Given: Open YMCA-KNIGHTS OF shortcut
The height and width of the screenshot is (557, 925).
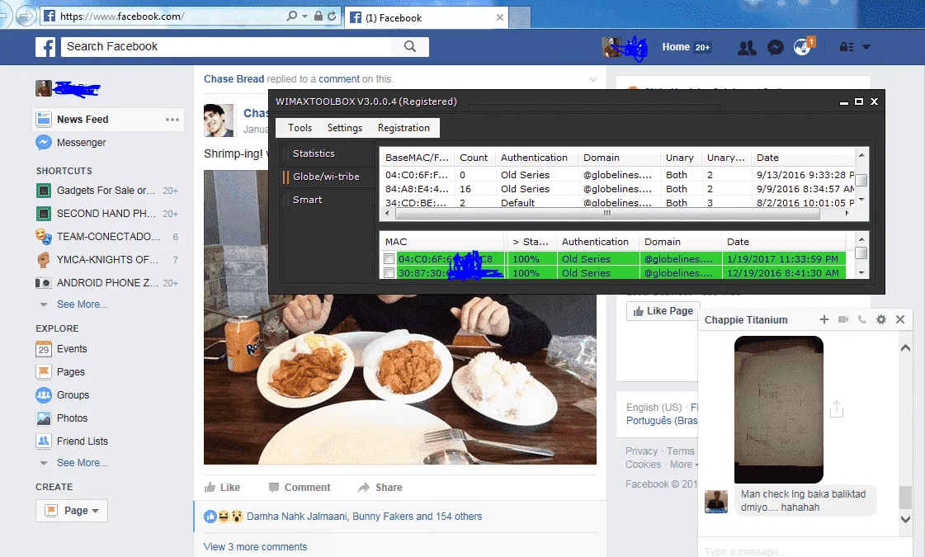Looking at the screenshot, I should [106, 260].
